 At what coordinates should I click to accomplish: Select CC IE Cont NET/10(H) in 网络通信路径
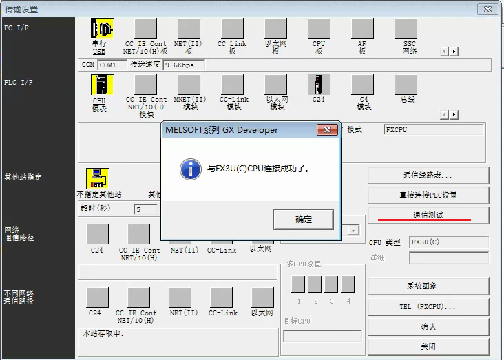point(139,234)
